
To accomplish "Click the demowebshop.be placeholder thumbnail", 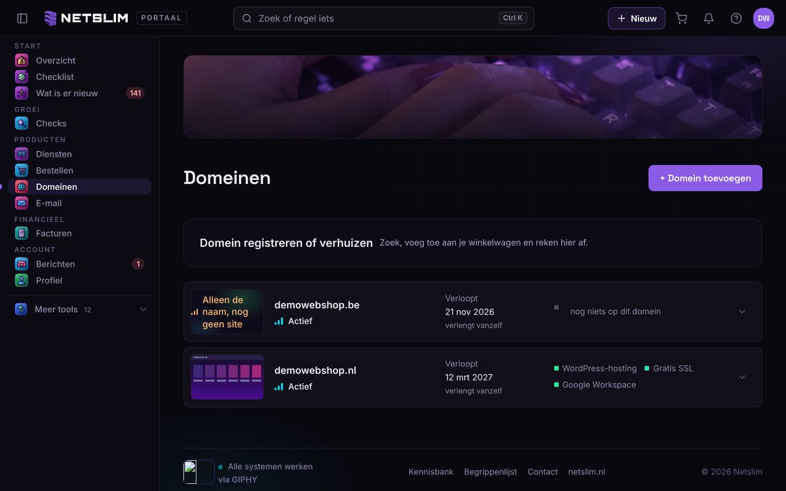I will coord(227,312).
